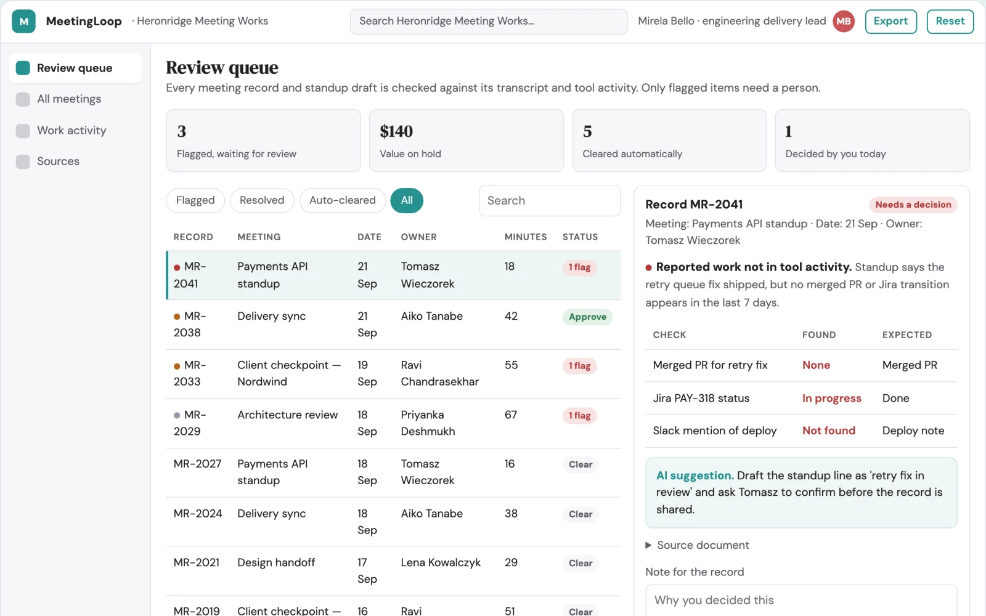Image resolution: width=986 pixels, height=616 pixels.
Task: Click the 'In progress' found value
Action: 831,399
